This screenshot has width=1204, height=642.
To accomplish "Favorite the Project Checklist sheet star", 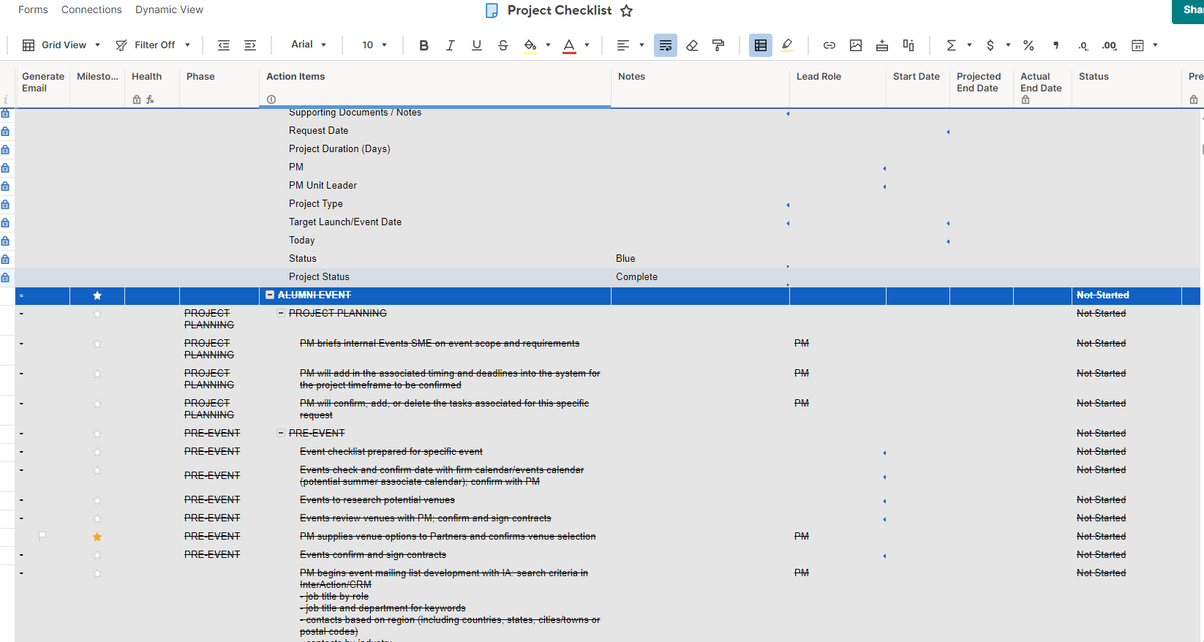I will [x=626, y=11].
